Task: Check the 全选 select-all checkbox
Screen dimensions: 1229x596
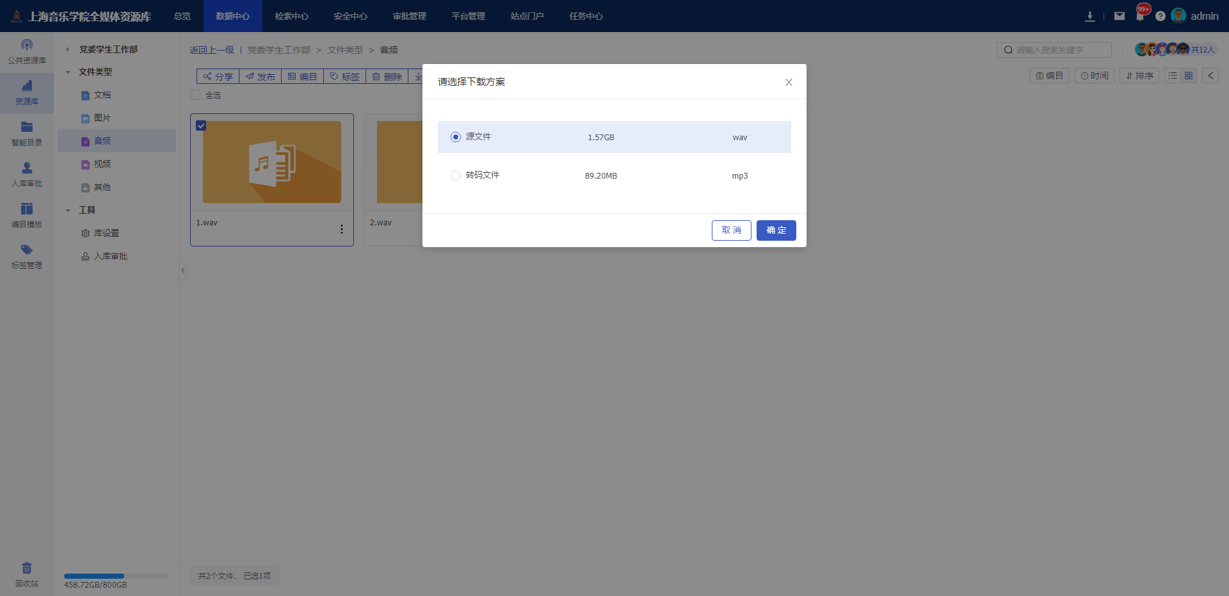Action: [196, 95]
